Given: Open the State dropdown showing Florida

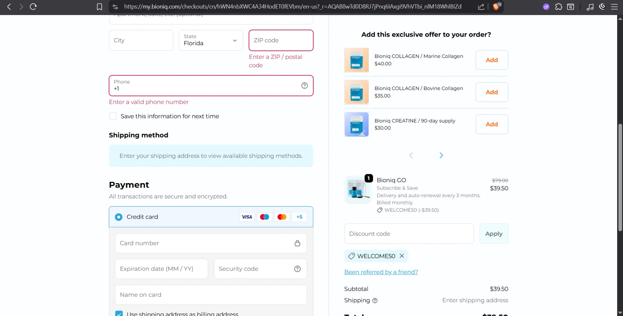Looking at the screenshot, I should pos(211,40).
